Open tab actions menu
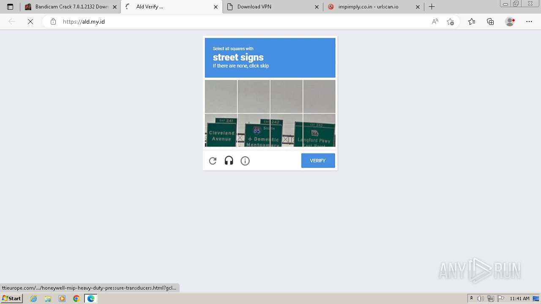This screenshot has width=541, height=304. point(10,7)
